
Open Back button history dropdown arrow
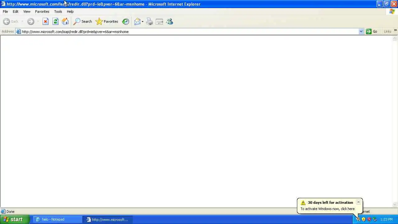[x=22, y=21]
